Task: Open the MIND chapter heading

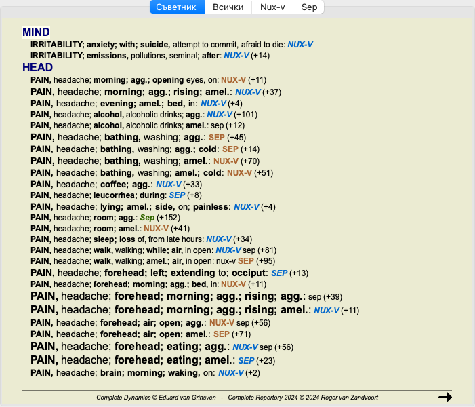Action: [x=36, y=33]
